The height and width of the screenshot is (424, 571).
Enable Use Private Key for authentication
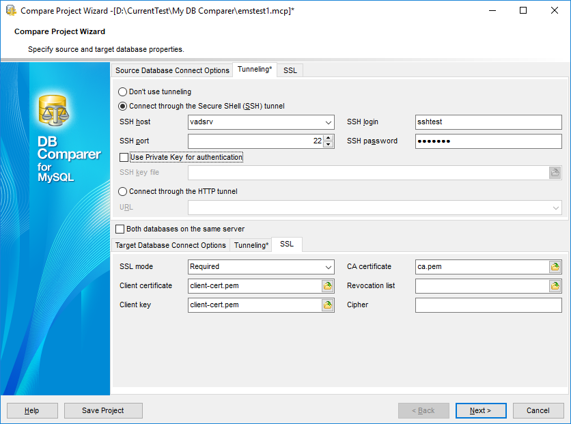124,158
